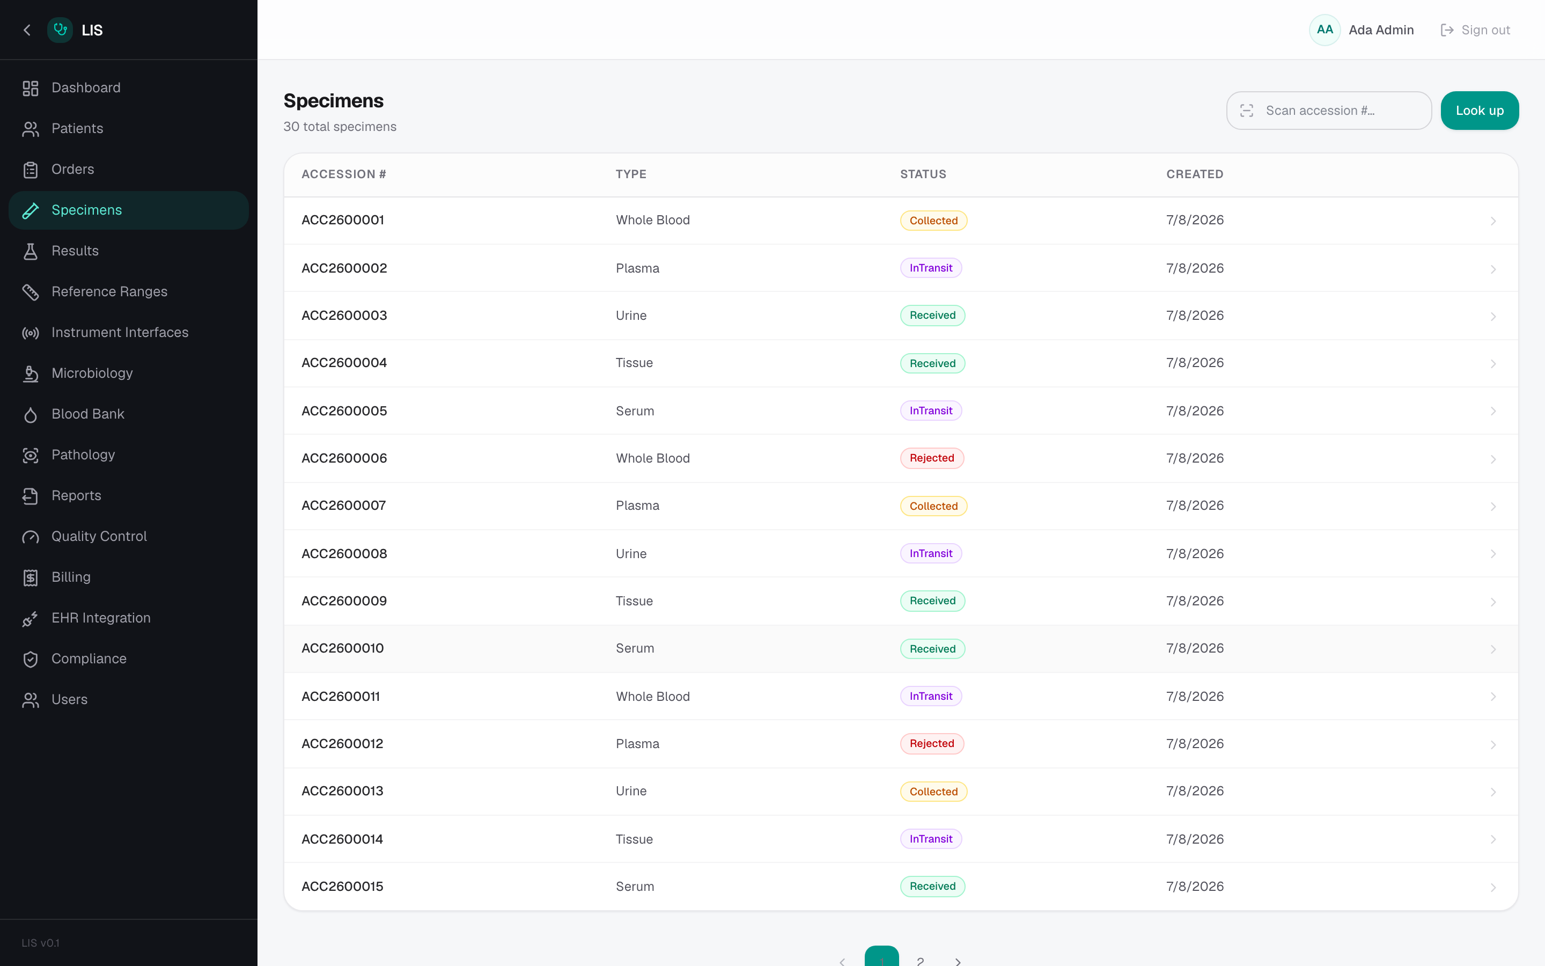Click the EHR Integration plug icon
The width and height of the screenshot is (1545, 966).
[30, 618]
